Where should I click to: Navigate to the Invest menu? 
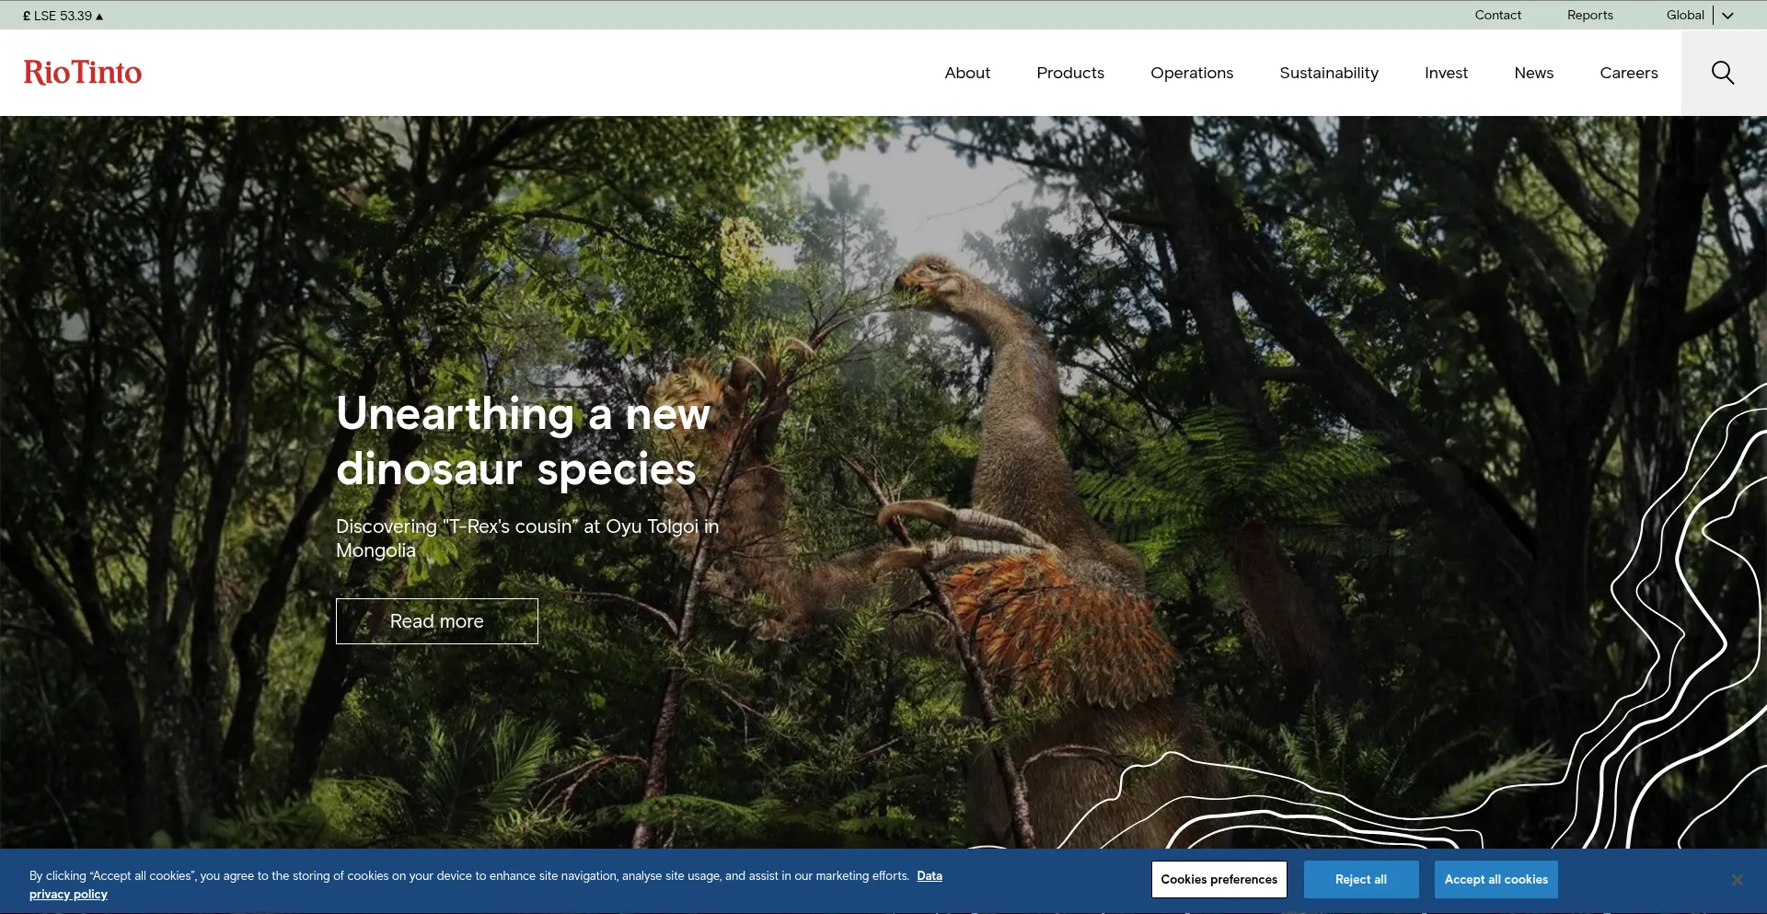click(x=1446, y=73)
